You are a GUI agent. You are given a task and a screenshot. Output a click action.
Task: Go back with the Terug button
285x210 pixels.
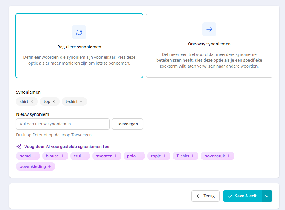[205, 196]
